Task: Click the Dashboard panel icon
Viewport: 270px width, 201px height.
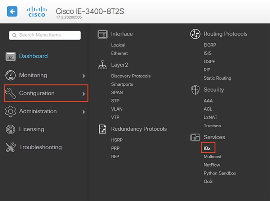Action: (x=10, y=56)
